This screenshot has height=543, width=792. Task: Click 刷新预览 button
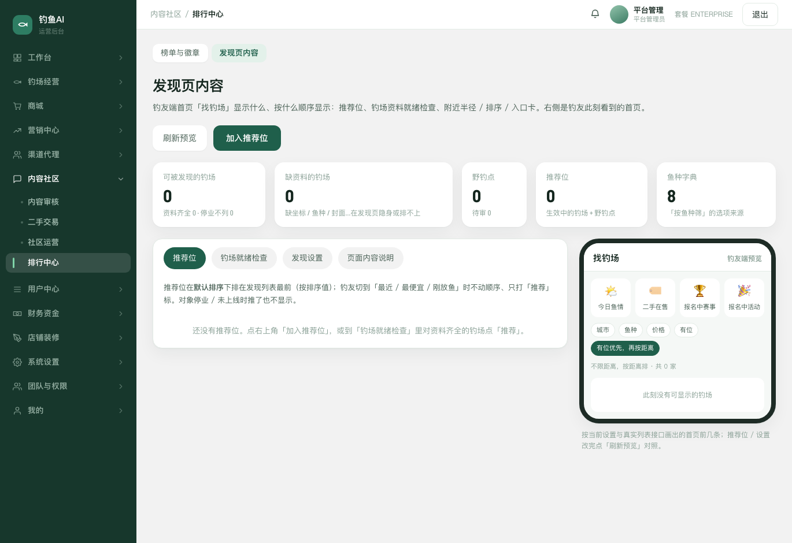[x=180, y=138]
